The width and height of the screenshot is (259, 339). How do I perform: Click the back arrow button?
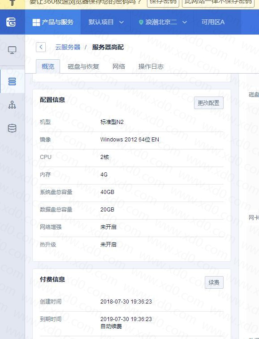[x=41, y=47]
